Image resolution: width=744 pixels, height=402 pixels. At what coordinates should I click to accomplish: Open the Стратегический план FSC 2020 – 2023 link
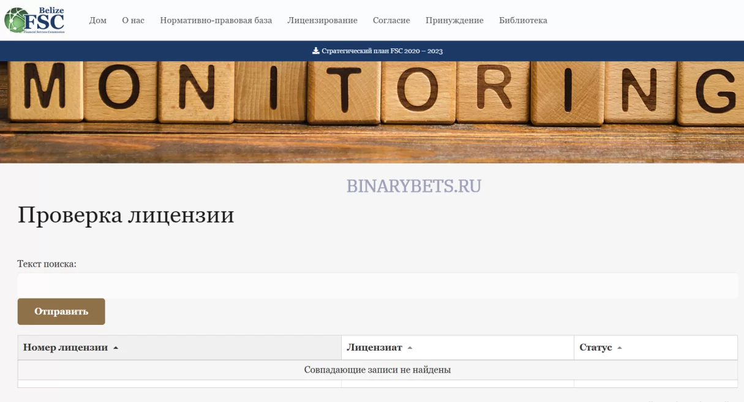point(382,51)
